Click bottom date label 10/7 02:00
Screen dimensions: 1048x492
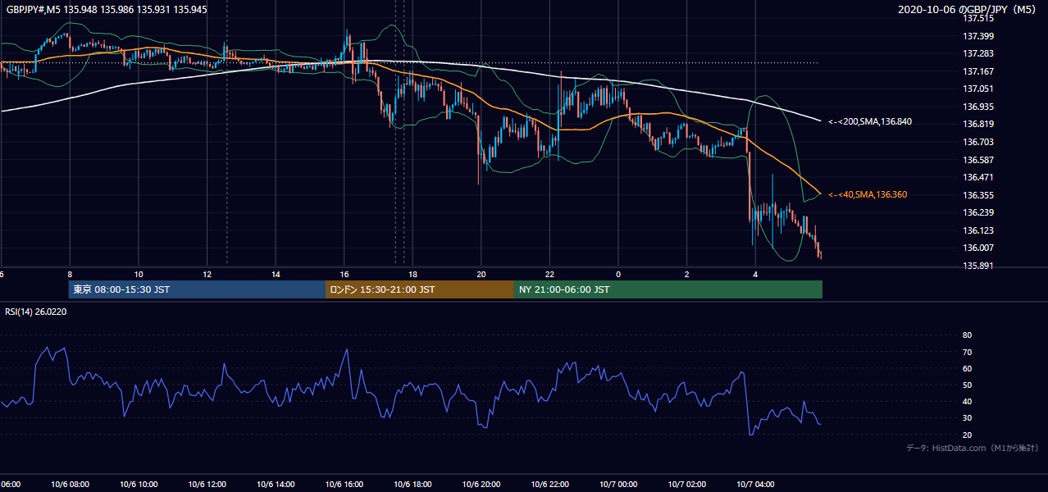(x=687, y=484)
